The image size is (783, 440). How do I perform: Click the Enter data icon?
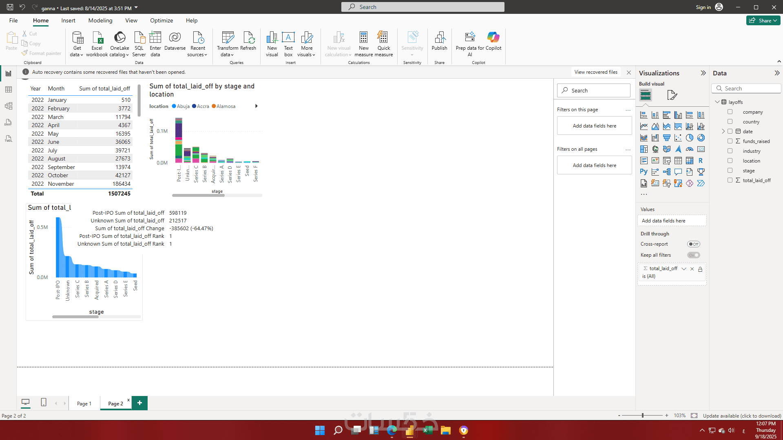(x=155, y=38)
